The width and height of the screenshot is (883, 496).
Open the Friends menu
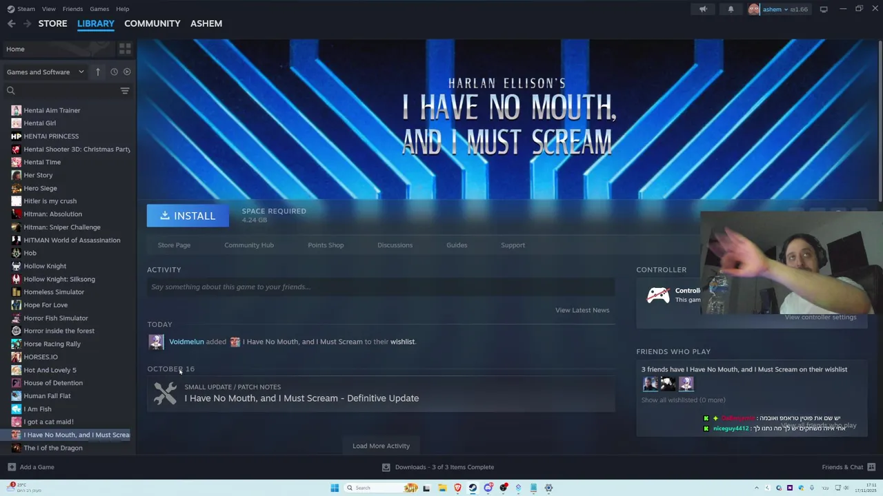click(72, 9)
